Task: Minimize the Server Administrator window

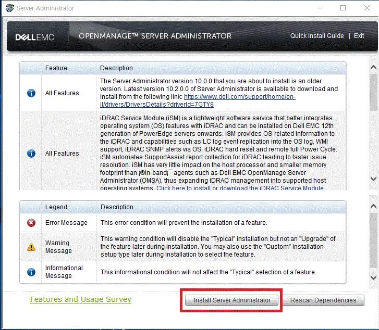Action: tap(320, 8)
